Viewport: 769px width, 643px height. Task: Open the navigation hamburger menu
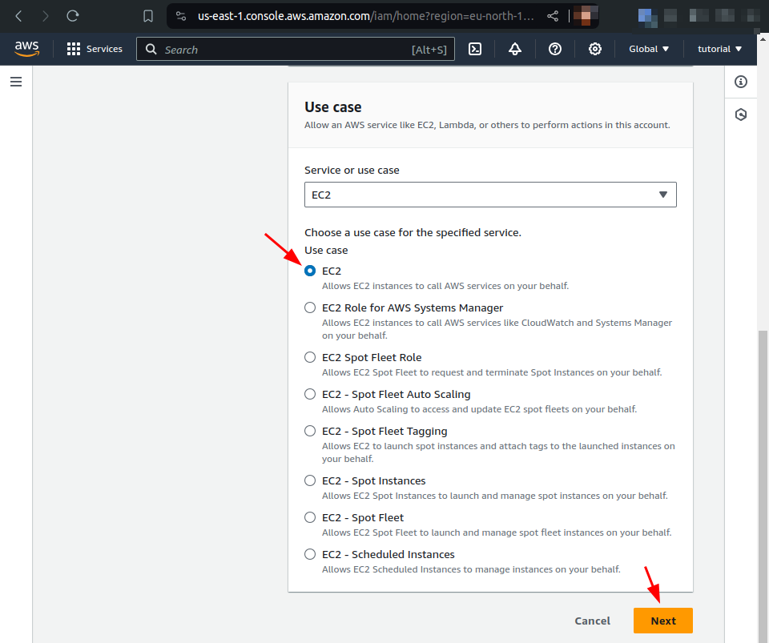tap(16, 81)
